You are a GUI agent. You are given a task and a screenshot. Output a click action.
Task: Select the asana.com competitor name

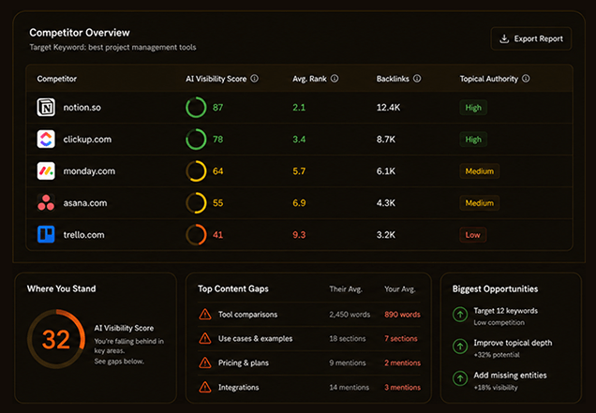coord(85,203)
